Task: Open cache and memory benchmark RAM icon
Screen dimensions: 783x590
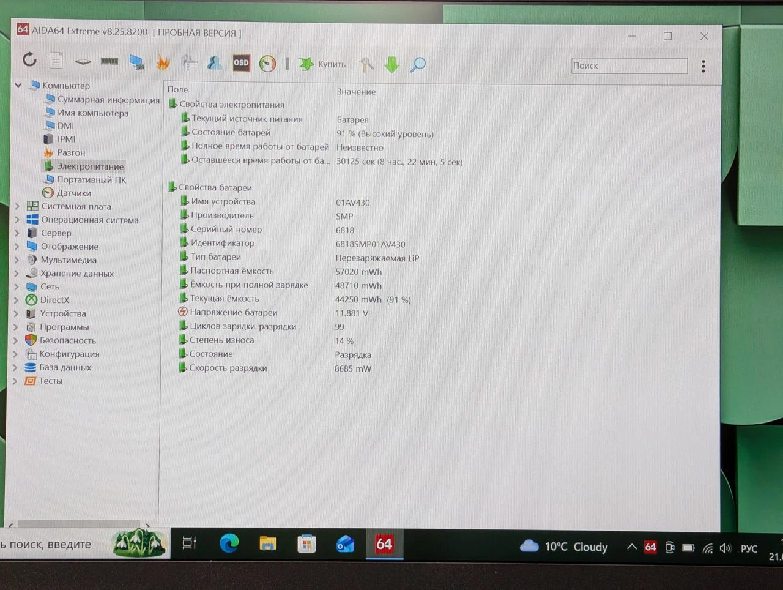Action: click(109, 61)
